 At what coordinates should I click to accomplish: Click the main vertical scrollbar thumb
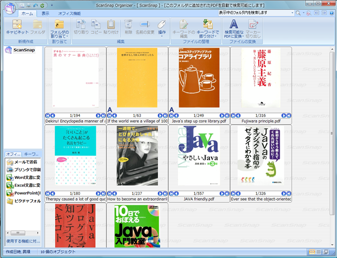coord(332,133)
